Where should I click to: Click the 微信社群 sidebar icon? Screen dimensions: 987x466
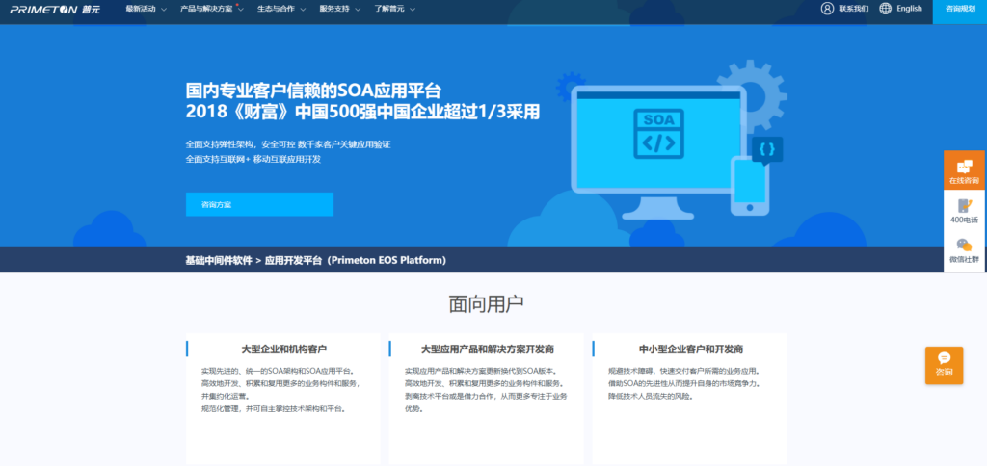964,251
